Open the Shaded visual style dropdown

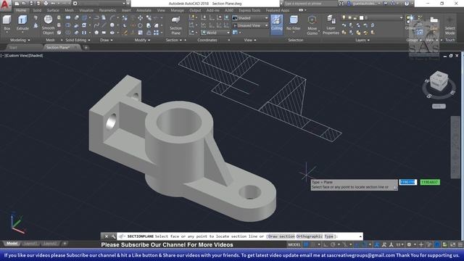(250, 18)
